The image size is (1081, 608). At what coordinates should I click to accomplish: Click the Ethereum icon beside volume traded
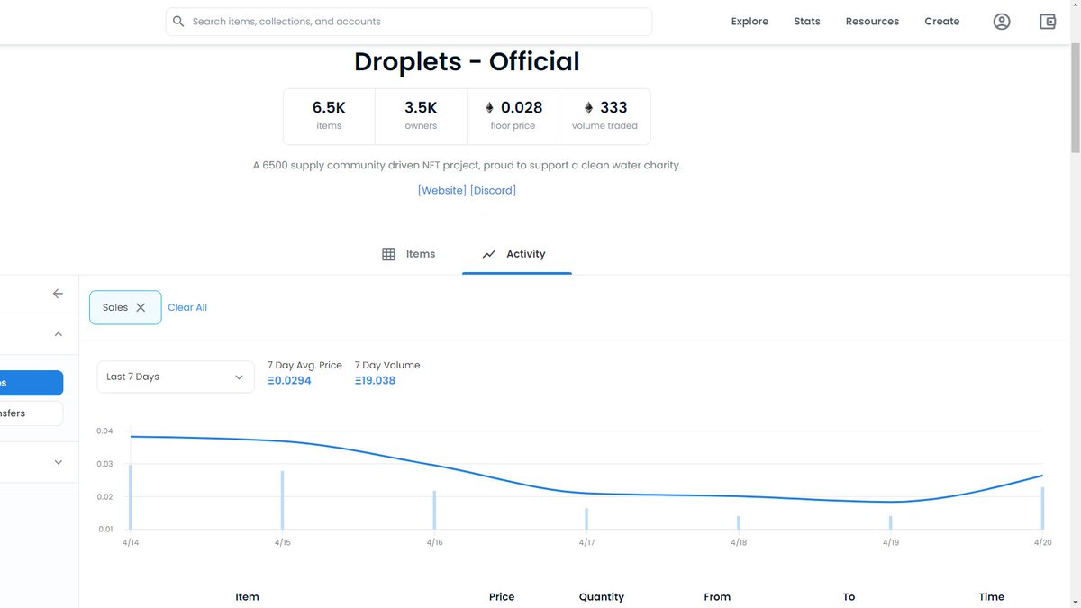pos(589,107)
